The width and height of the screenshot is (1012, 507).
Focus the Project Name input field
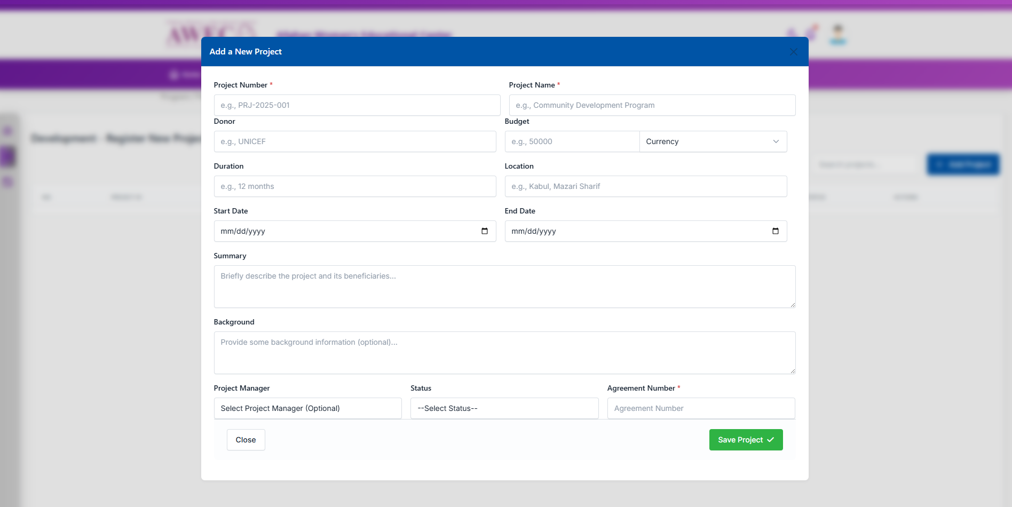(652, 105)
